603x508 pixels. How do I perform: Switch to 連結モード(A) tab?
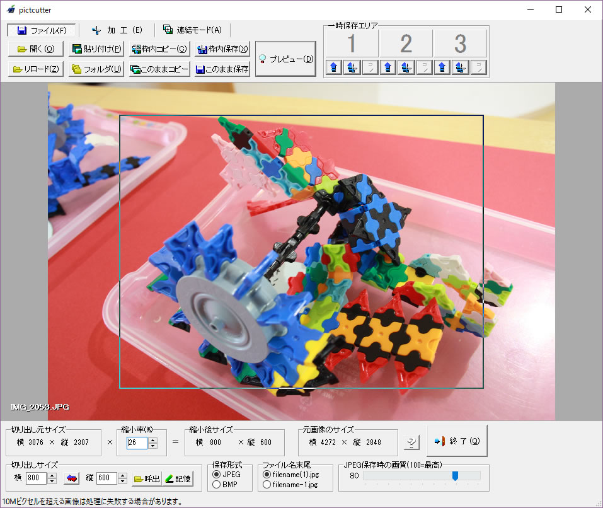pos(192,30)
